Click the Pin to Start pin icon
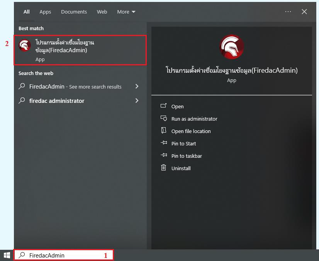 click(x=164, y=143)
